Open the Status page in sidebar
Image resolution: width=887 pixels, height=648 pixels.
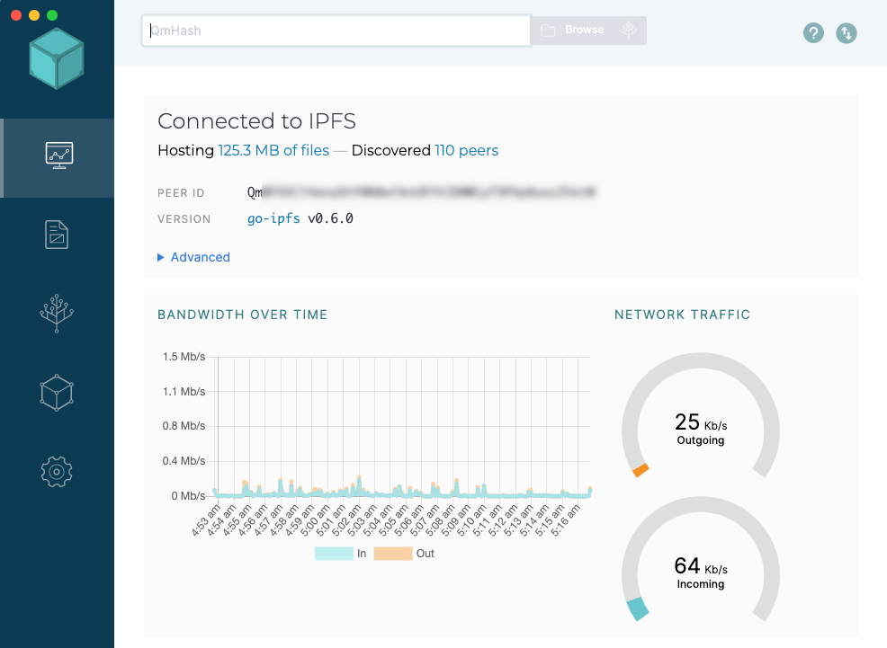coord(58,155)
